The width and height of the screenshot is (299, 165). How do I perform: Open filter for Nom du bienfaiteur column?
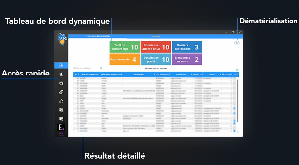pos(100,74)
